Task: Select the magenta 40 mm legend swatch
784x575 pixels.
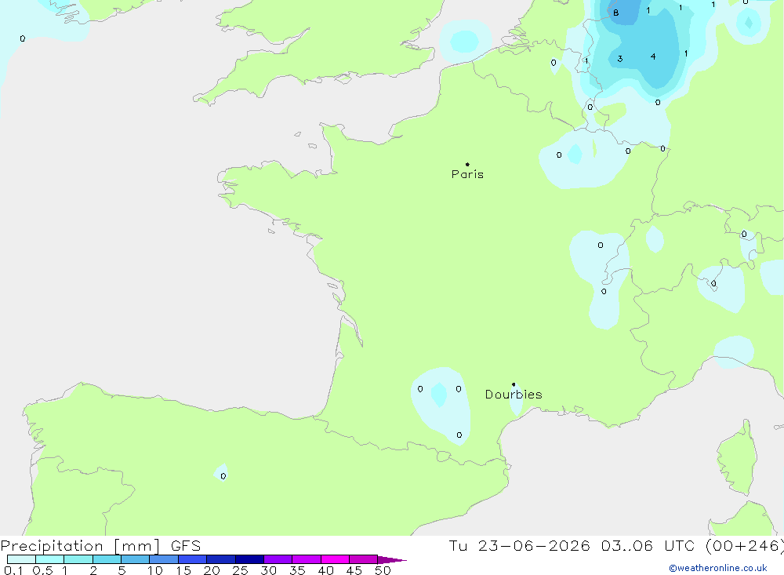Action: pyautogui.click(x=335, y=559)
